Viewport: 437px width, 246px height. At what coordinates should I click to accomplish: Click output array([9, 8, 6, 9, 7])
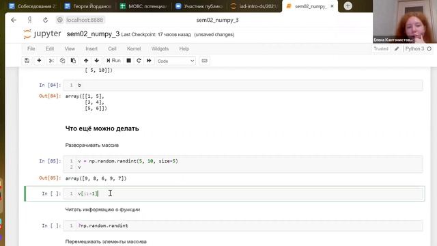pos(96,178)
